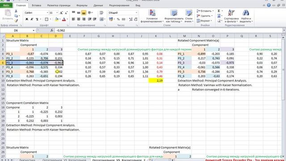286x161 pixels.
Task: Open the Ортогональное_VS_Косоугольное sheet tab
Action: pos(64,160)
